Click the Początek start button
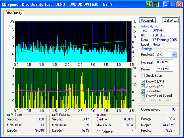The image size is (184, 138). pyautogui.click(x=147, y=20)
